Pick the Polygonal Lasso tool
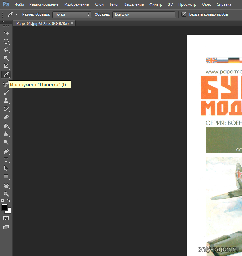The height and width of the screenshot is (256, 242). click(6, 50)
